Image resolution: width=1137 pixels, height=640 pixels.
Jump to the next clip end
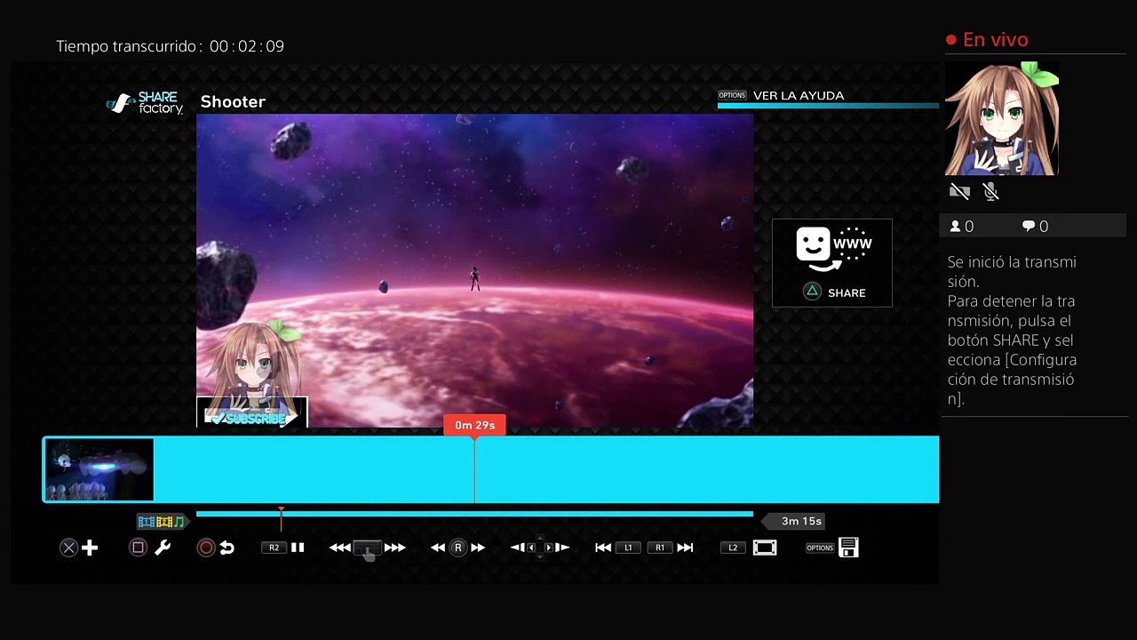tap(685, 548)
